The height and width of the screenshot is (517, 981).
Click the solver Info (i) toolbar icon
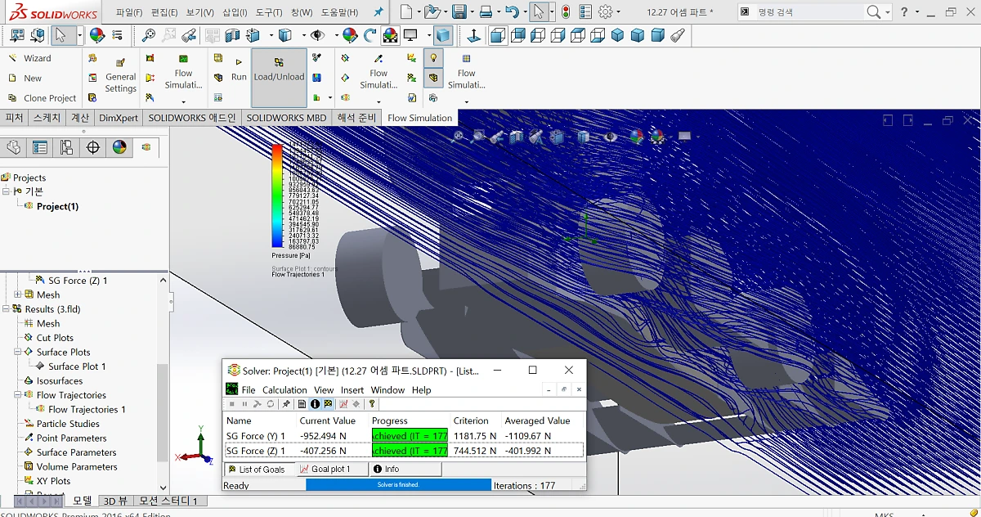[x=315, y=404]
